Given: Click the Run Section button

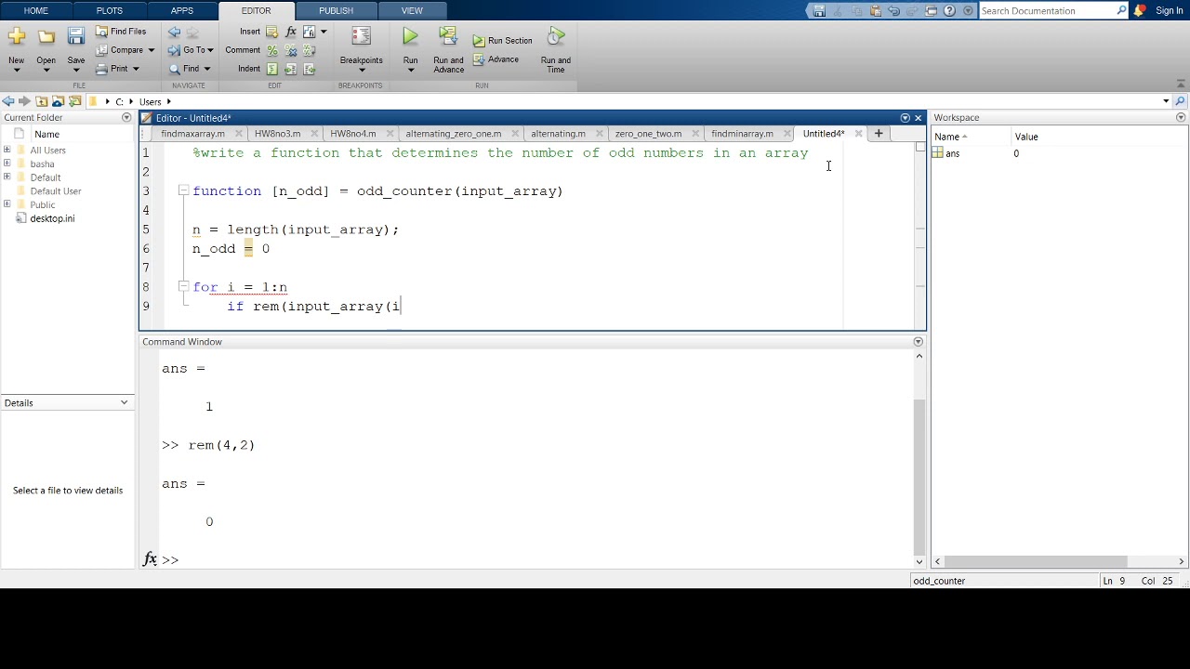Looking at the screenshot, I should (x=502, y=41).
